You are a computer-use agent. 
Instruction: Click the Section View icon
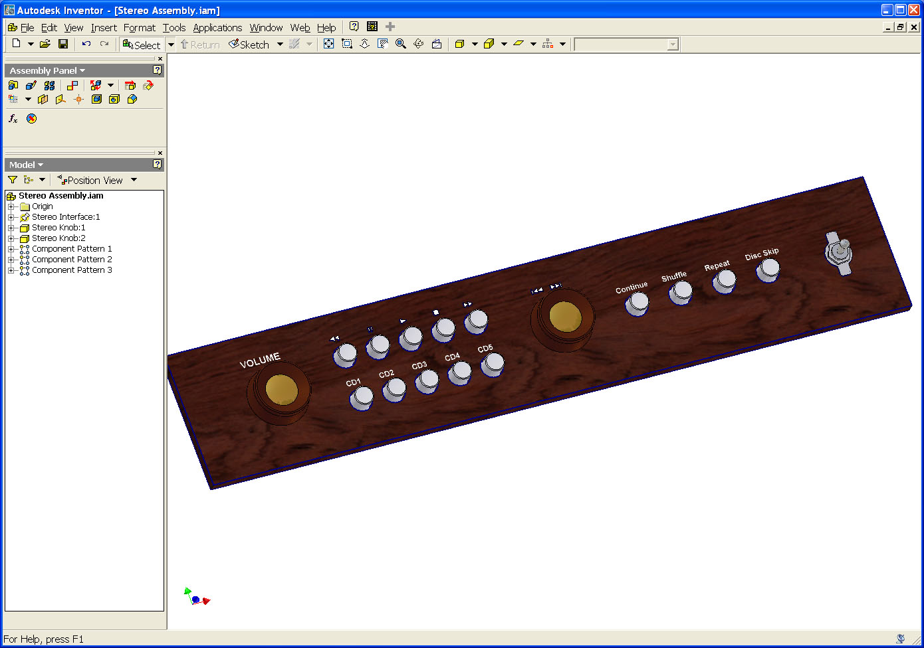point(13,99)
